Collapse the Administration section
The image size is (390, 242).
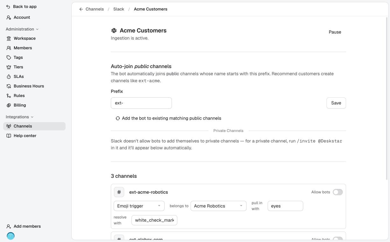22,29
